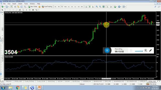
Task: Open the Charts menu
Action: click(20, 4)
